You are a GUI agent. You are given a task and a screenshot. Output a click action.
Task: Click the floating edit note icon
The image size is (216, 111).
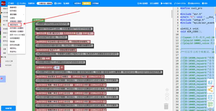210,97
